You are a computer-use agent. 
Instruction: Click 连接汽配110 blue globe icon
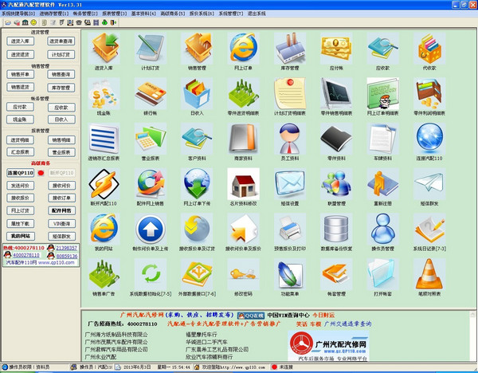click(429, 139)
